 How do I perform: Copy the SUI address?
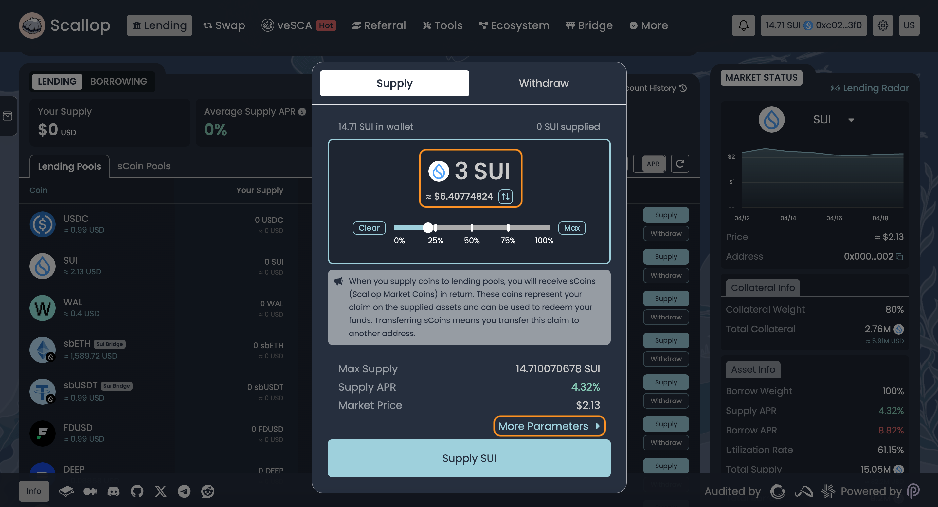(899, 256)
